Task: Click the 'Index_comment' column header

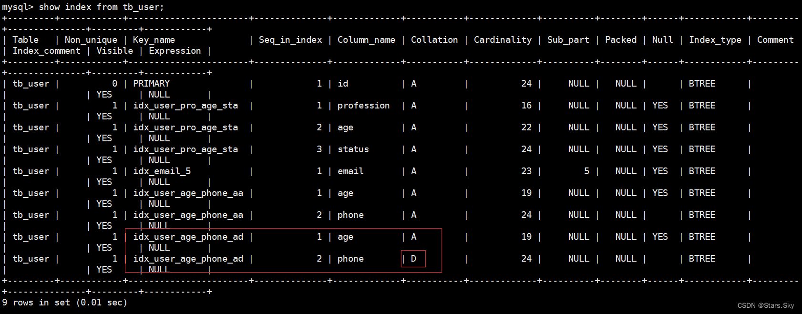Action: tap(46, 51)
